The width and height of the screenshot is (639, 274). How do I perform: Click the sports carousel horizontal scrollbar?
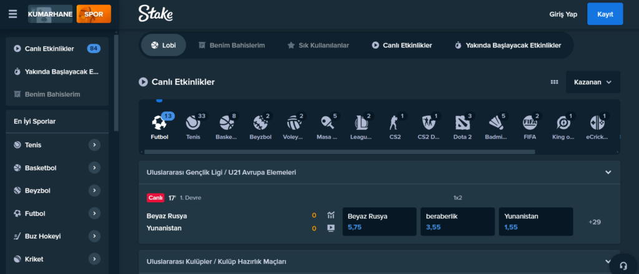coord(339,152)
